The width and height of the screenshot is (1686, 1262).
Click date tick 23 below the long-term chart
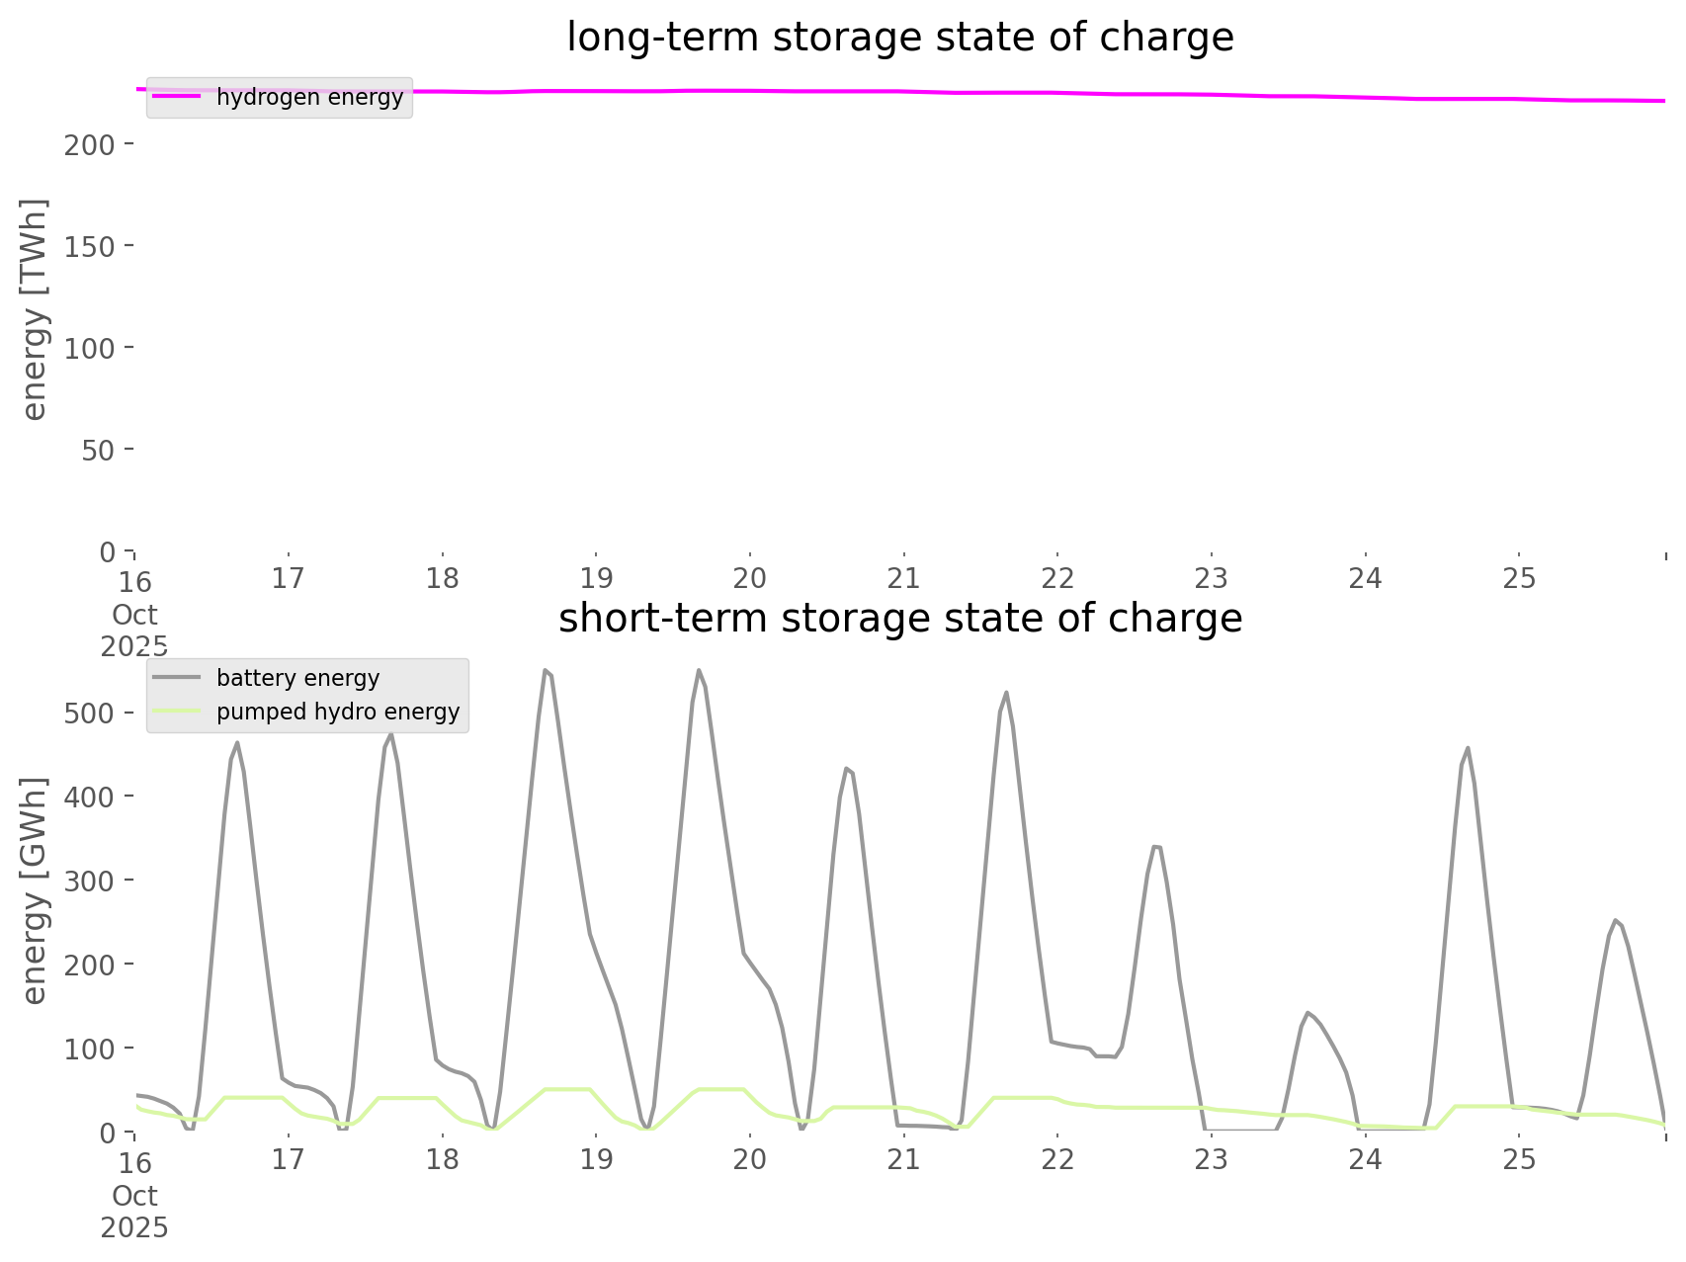click(x=1212, y=578)
